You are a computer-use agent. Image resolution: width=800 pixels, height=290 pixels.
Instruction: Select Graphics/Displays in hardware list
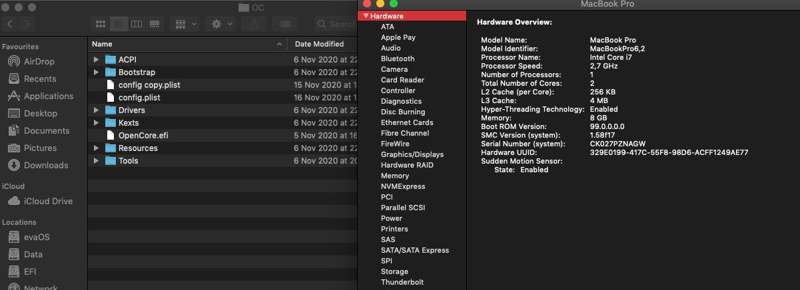point(412,154)
